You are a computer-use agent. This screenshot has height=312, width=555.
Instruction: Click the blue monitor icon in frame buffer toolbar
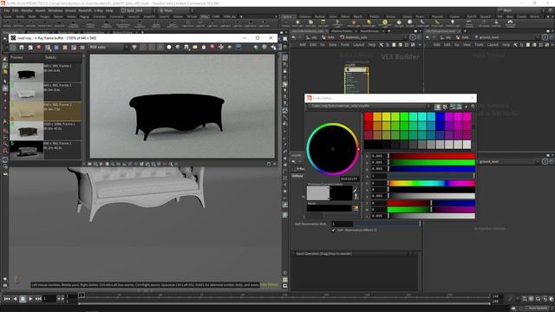(238, 47)
